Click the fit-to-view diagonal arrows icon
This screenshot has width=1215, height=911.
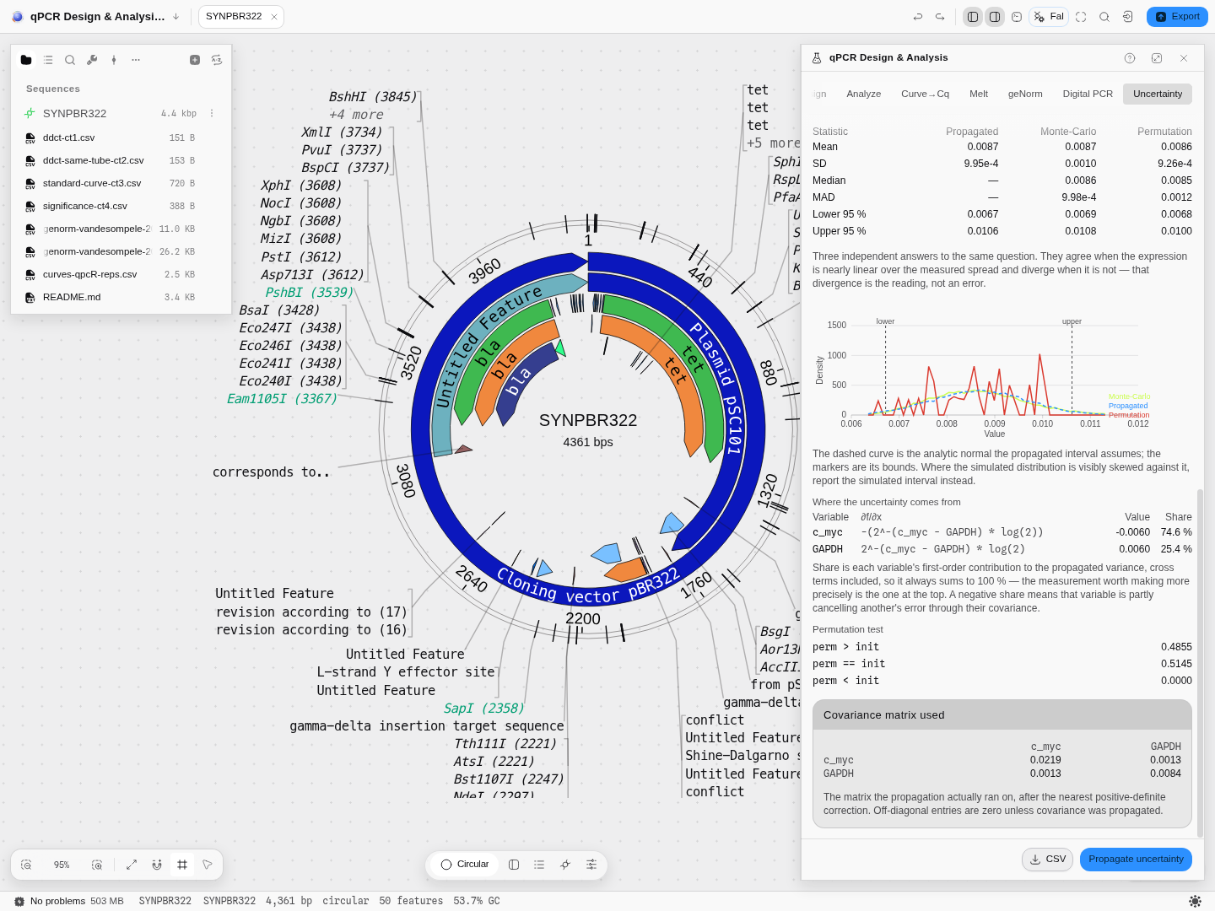click(x=132, y=865)
